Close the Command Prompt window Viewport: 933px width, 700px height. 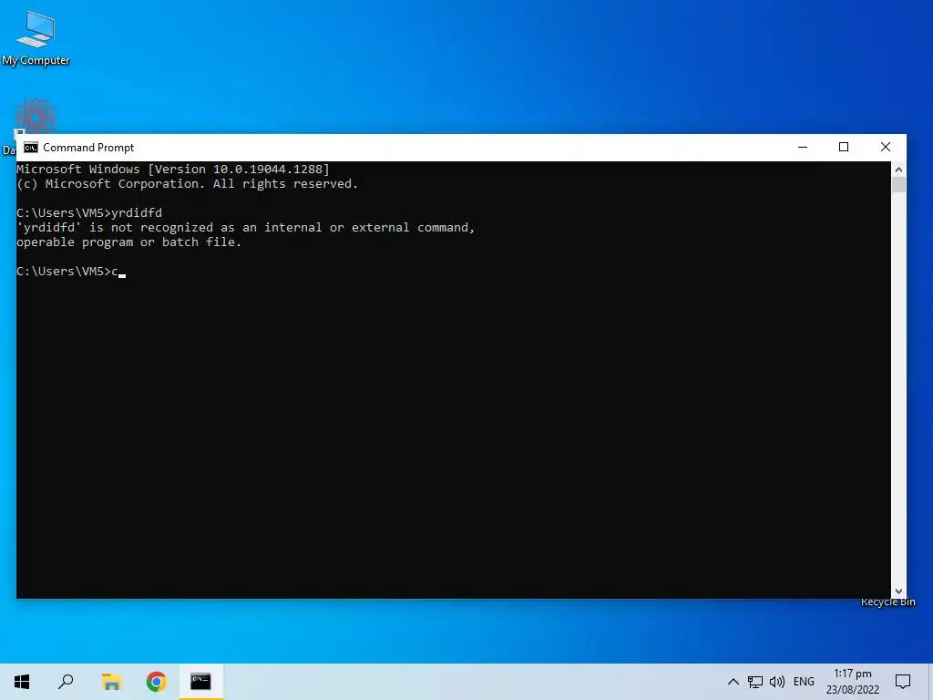[886, 147]
